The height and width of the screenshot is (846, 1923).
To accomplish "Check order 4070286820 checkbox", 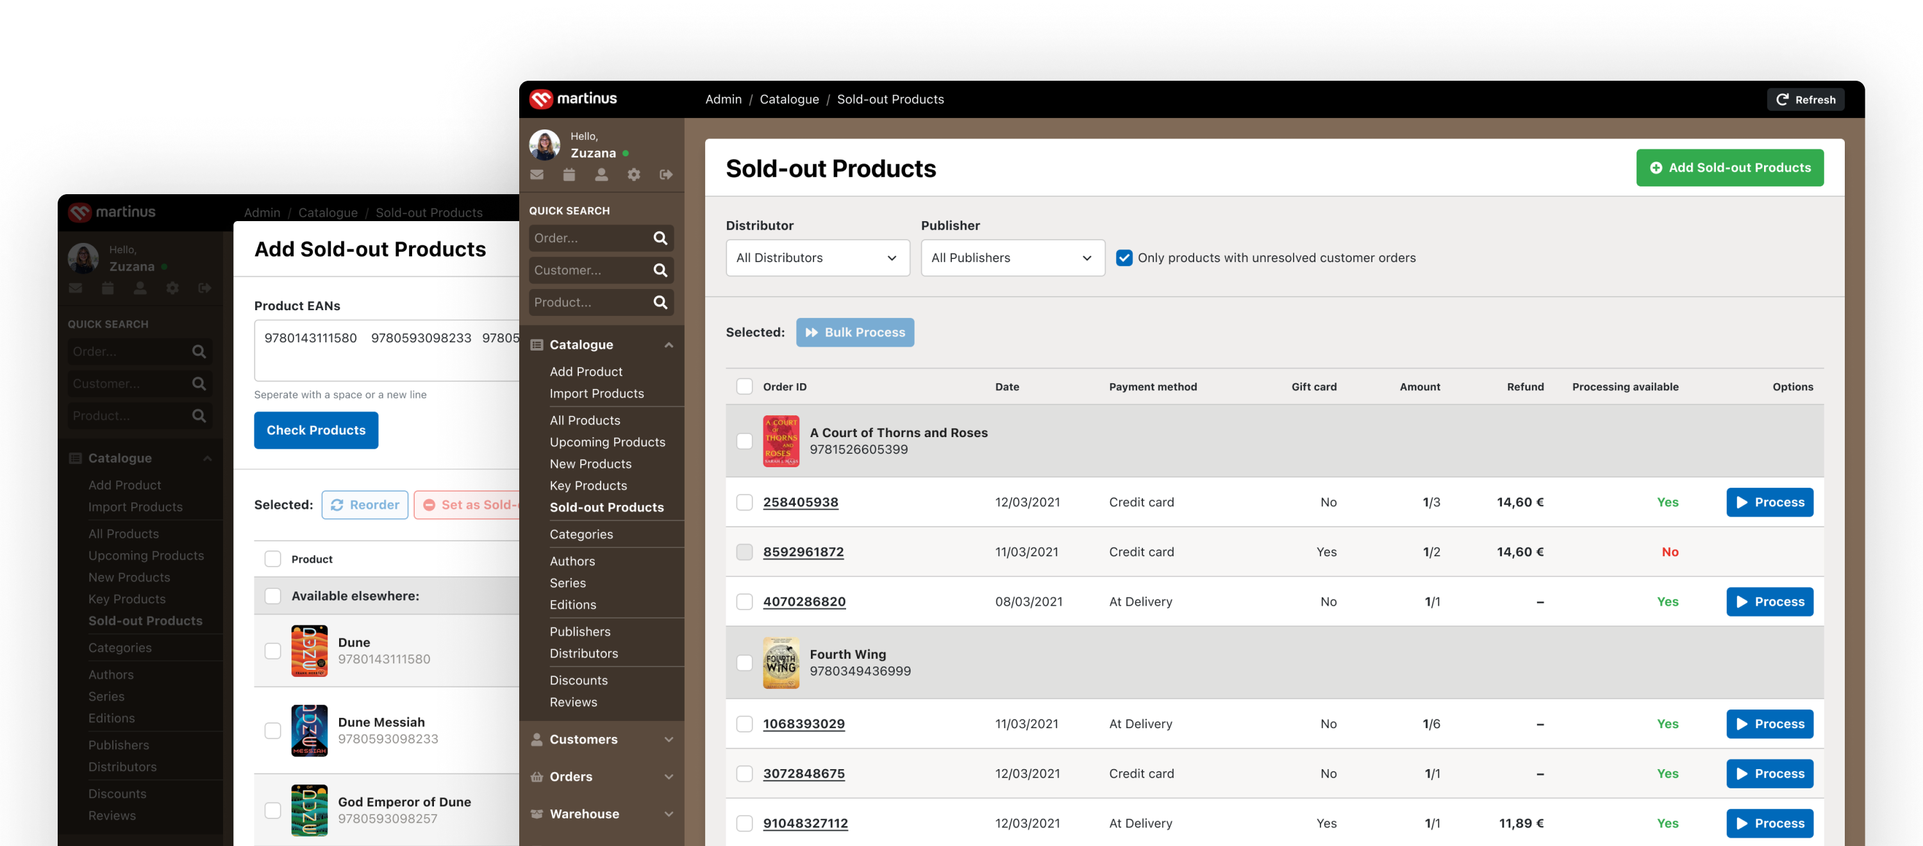I will 744,601.
